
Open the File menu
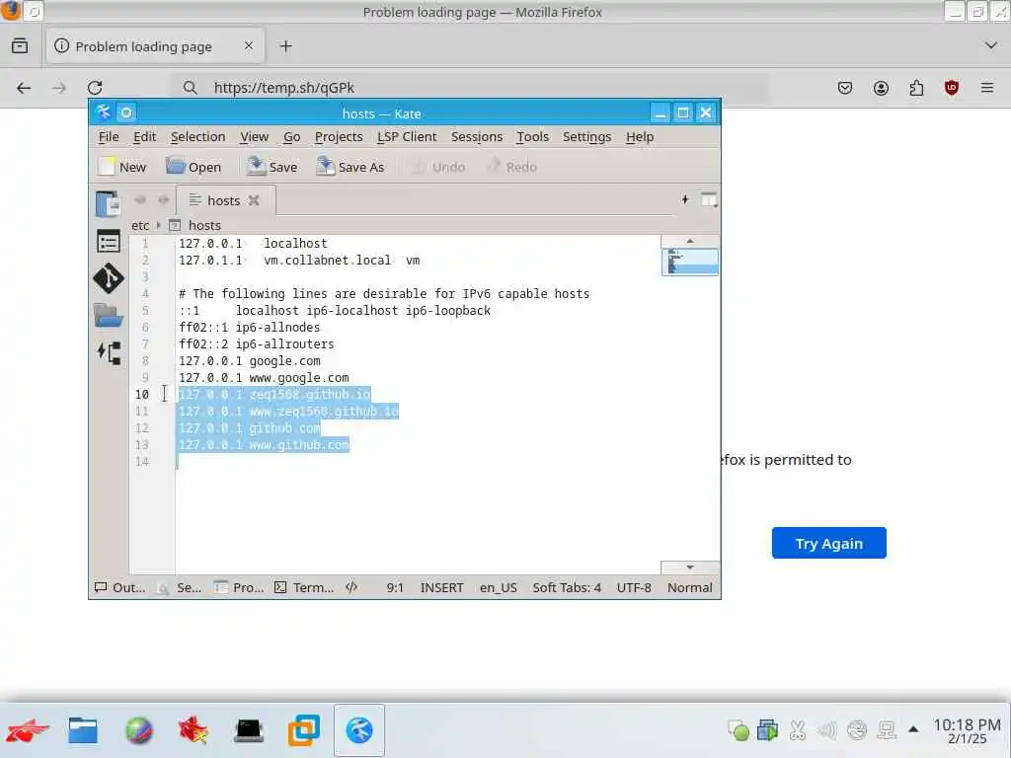click(x=109, y=136)
